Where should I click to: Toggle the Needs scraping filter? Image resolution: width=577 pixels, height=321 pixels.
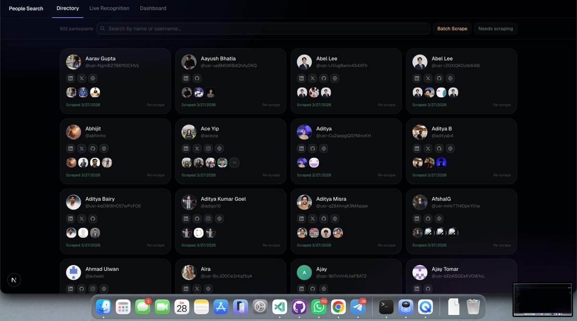coord(495,29)
